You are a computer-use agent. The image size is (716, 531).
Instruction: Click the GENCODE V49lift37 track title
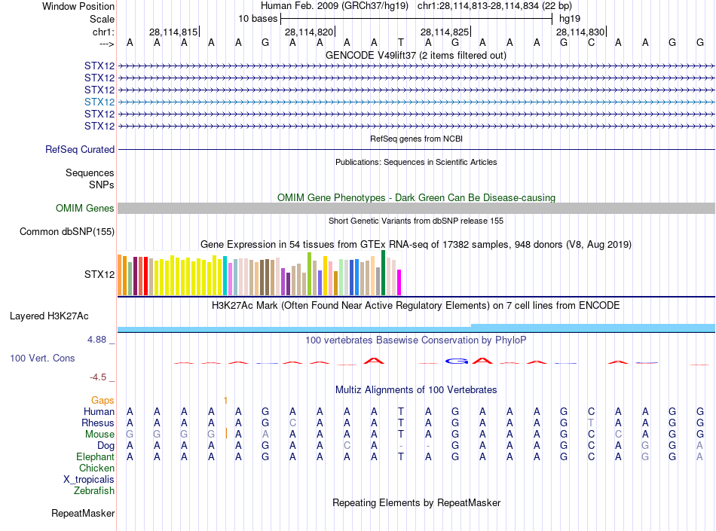(415, 55)
